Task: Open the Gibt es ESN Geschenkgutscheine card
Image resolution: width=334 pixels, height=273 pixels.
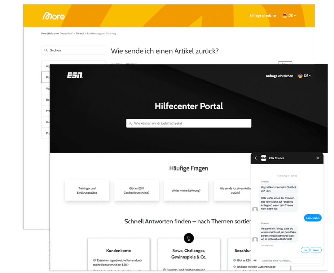Action: 137,191
